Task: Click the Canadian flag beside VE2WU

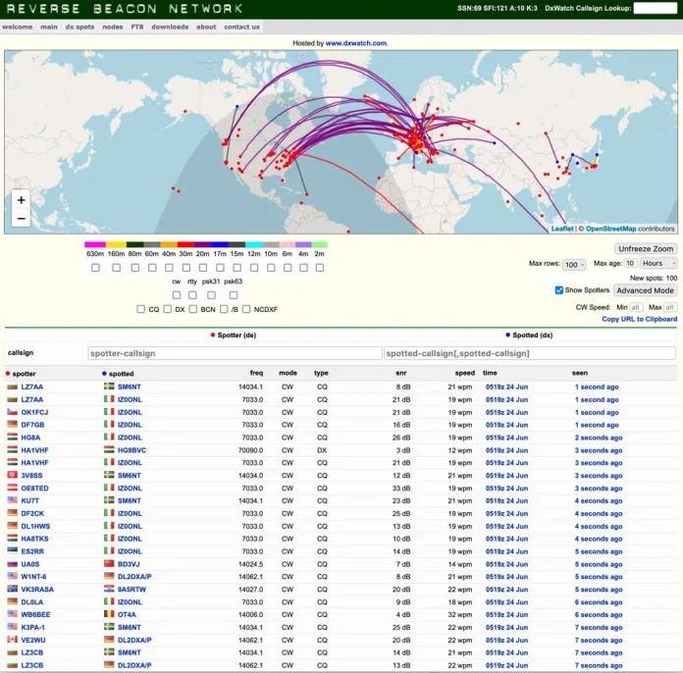Action: [x=11, y=640]
